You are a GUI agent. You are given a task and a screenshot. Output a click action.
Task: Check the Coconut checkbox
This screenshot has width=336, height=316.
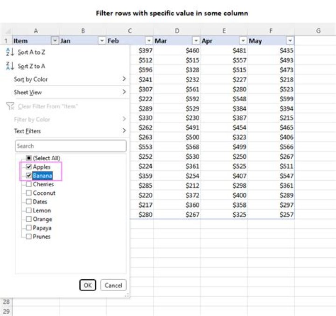click(x=29, y=193)
